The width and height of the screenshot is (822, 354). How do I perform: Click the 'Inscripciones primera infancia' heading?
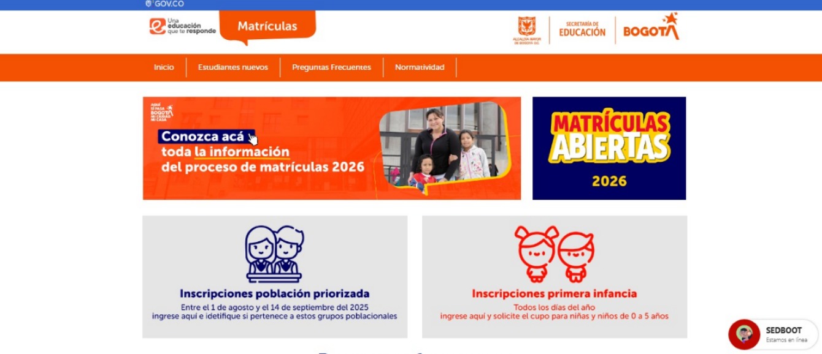555,294
